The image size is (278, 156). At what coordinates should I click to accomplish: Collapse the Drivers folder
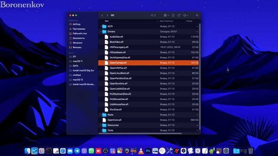tap(101, 32)
